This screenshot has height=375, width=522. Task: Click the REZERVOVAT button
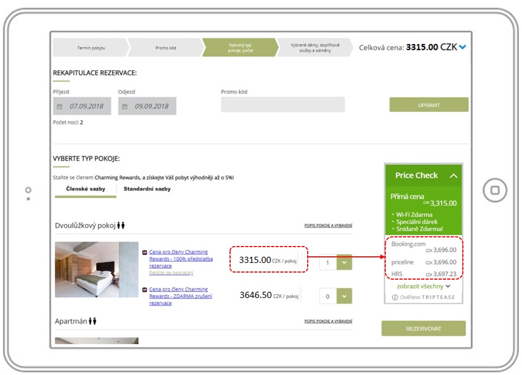[423, 328]
